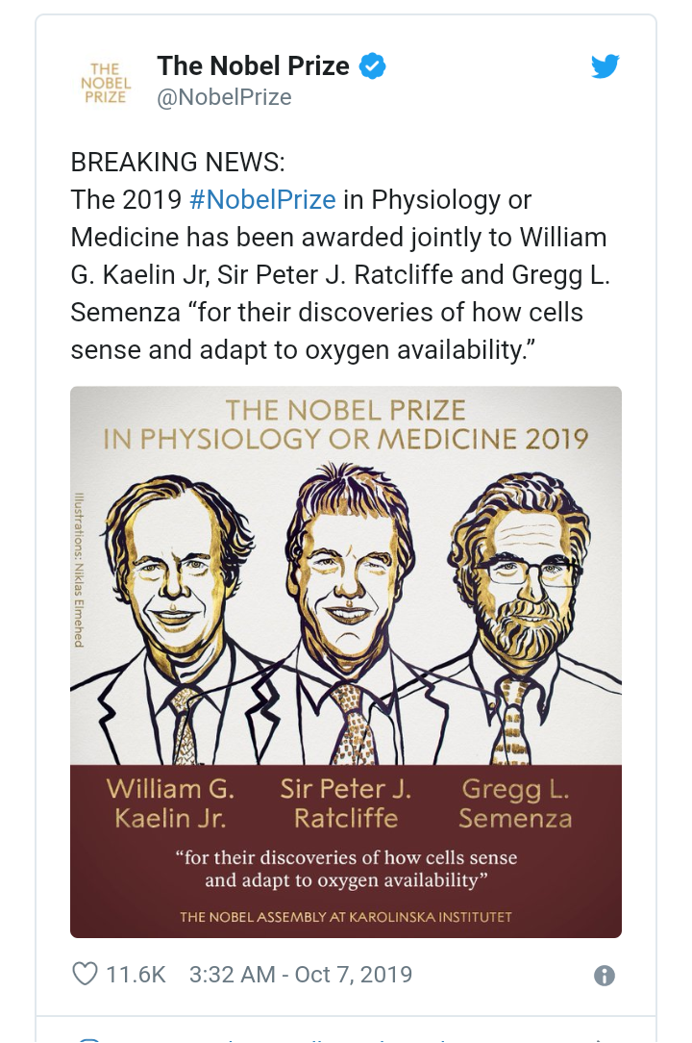
Task: Click the "Sir Peter J. Ratcliffe" name caption
Action: pyautogui.click(x=346, y=803)
